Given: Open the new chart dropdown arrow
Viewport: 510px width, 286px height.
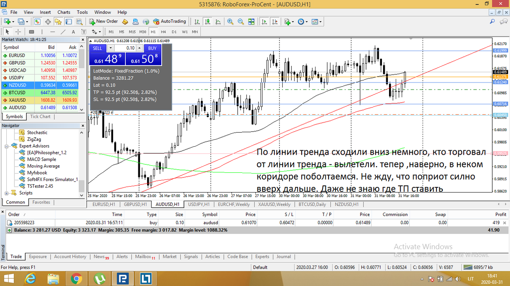Looking at the screenshot, I should pos(13,22).
